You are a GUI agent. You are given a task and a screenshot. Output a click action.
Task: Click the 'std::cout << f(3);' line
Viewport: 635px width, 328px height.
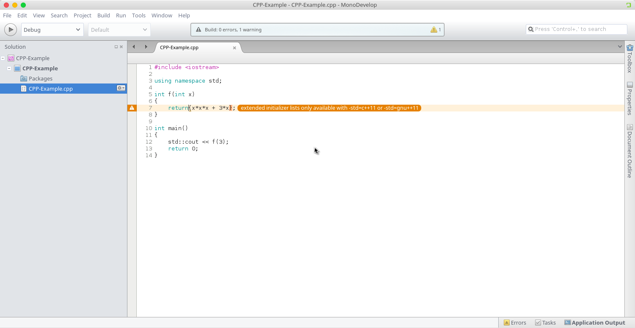pos(198,142)
